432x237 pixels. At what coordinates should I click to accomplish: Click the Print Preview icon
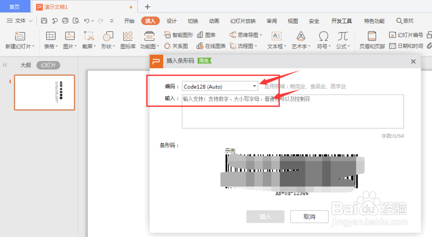coord(76,21)
